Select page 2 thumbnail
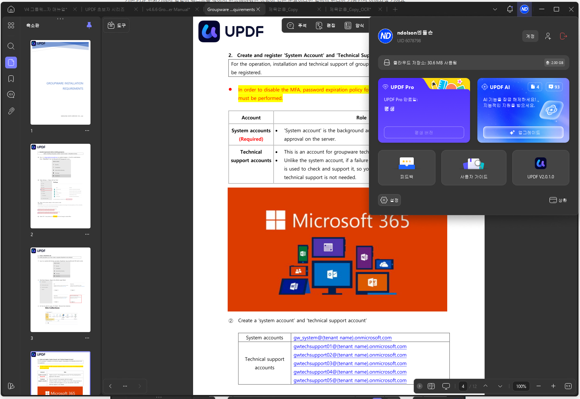 (60, 186)
